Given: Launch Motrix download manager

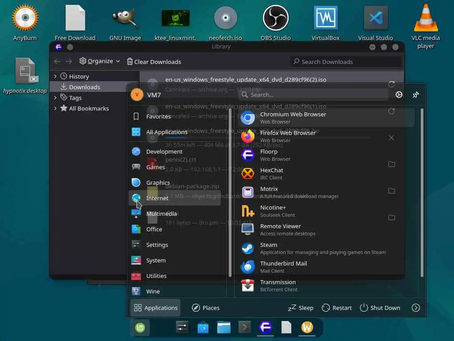Looking at the screenshot, I should [326, 192].
